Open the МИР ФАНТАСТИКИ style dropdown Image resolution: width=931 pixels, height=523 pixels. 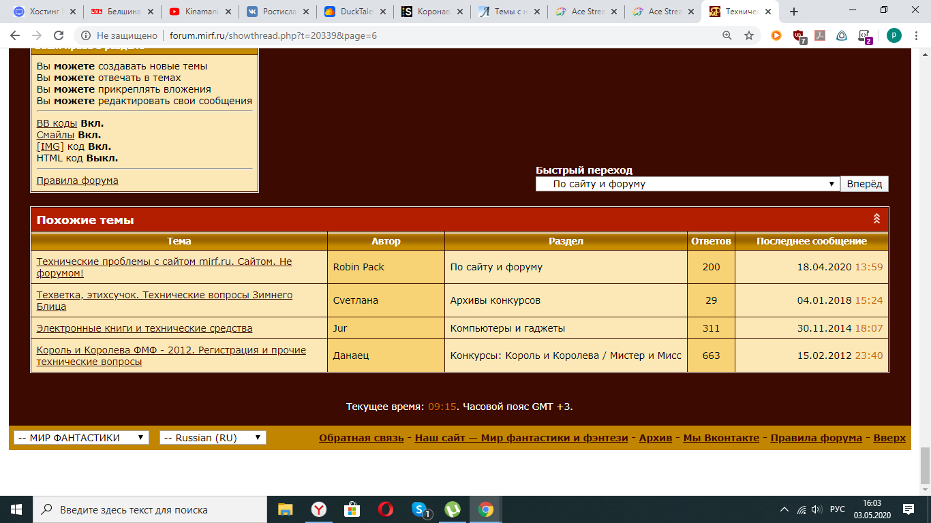click(81, 438)
